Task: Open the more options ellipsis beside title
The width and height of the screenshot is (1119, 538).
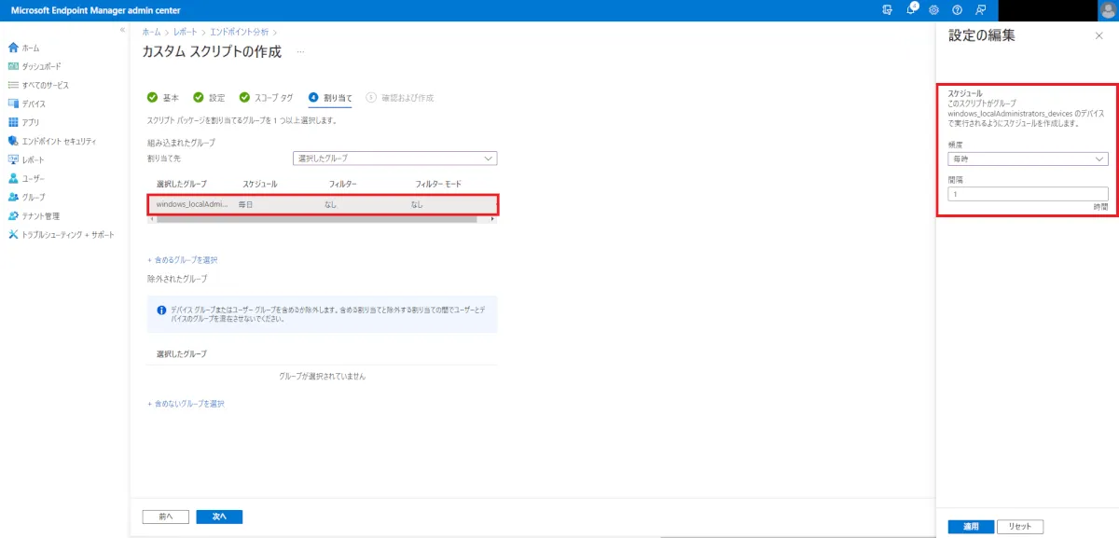Action: (x=300, y=52)
